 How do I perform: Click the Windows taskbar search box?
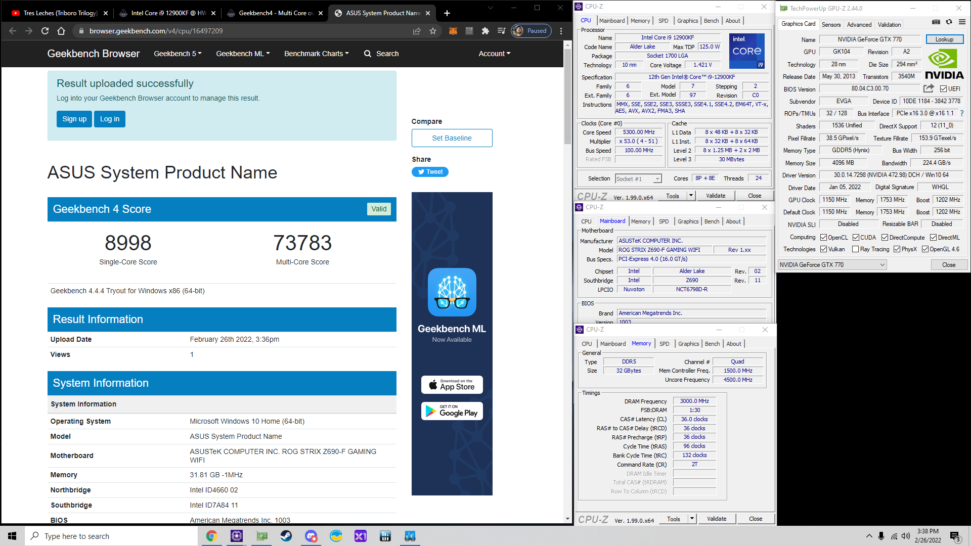111,536
